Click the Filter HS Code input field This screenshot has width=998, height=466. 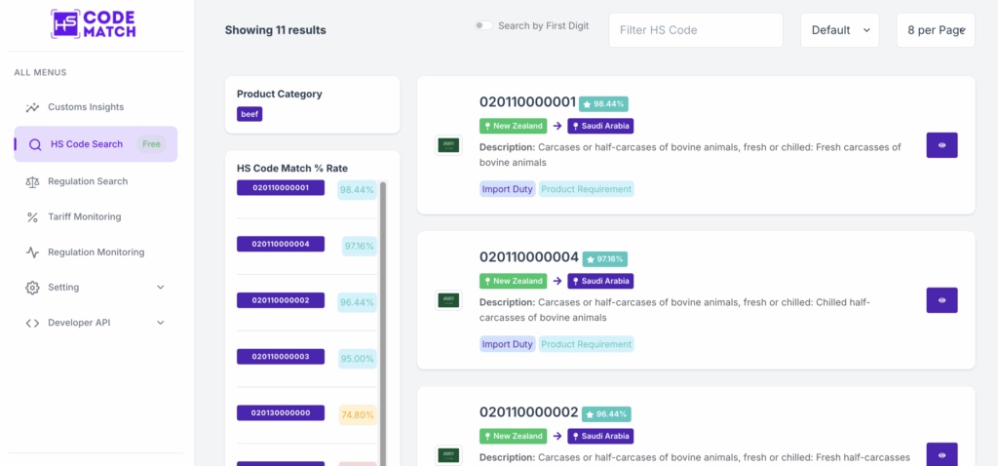point(695,30)
